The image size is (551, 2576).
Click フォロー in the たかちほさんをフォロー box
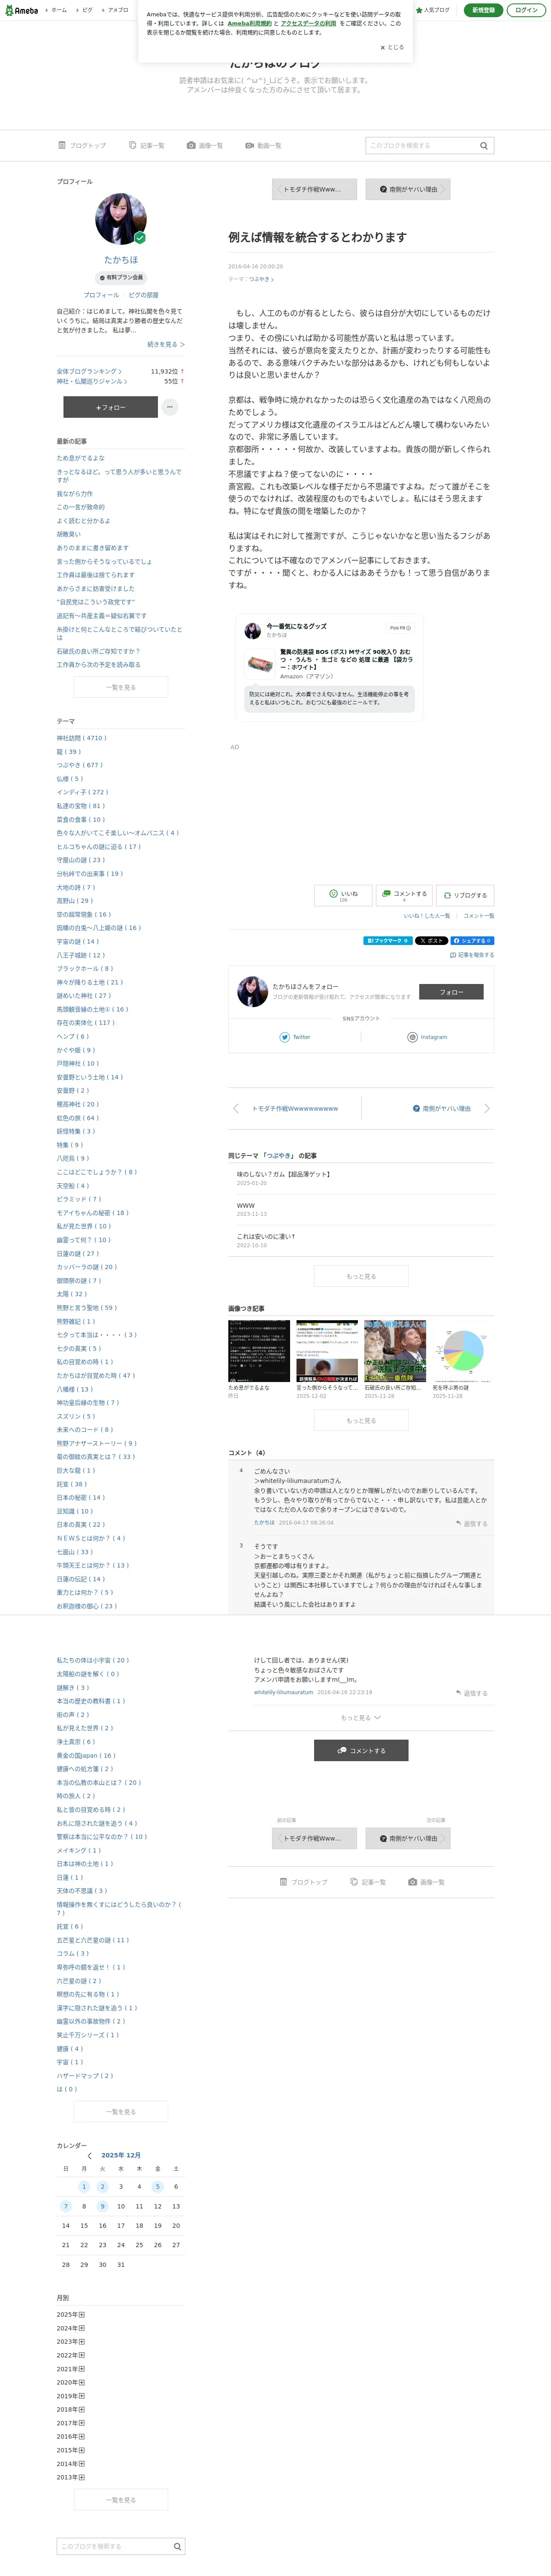(451, 992)
